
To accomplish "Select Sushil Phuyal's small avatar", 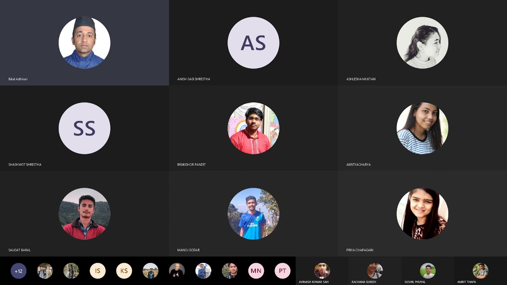I will click(428, 271).
